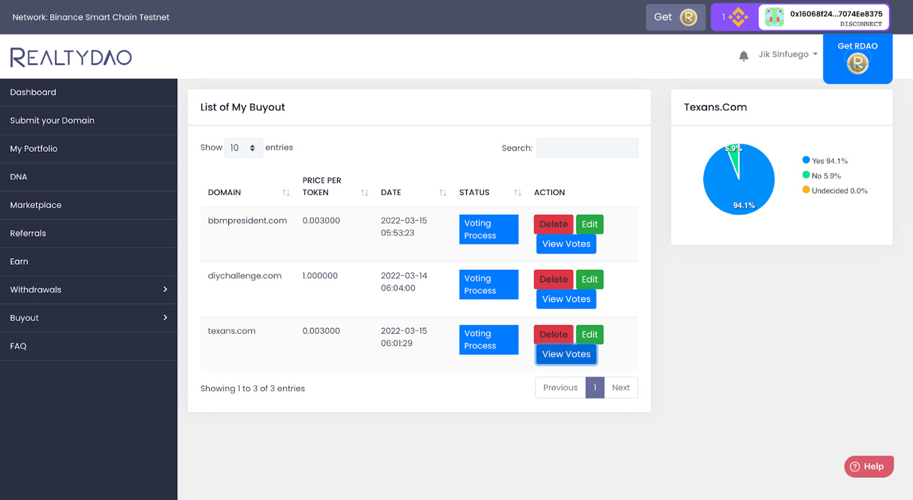Open Earn in sidebar
The image size is (913, 500).
point(88,261)
